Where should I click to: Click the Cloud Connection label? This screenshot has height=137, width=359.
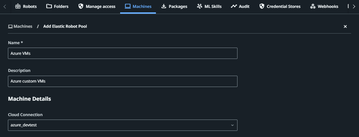(x=25, y=115)
